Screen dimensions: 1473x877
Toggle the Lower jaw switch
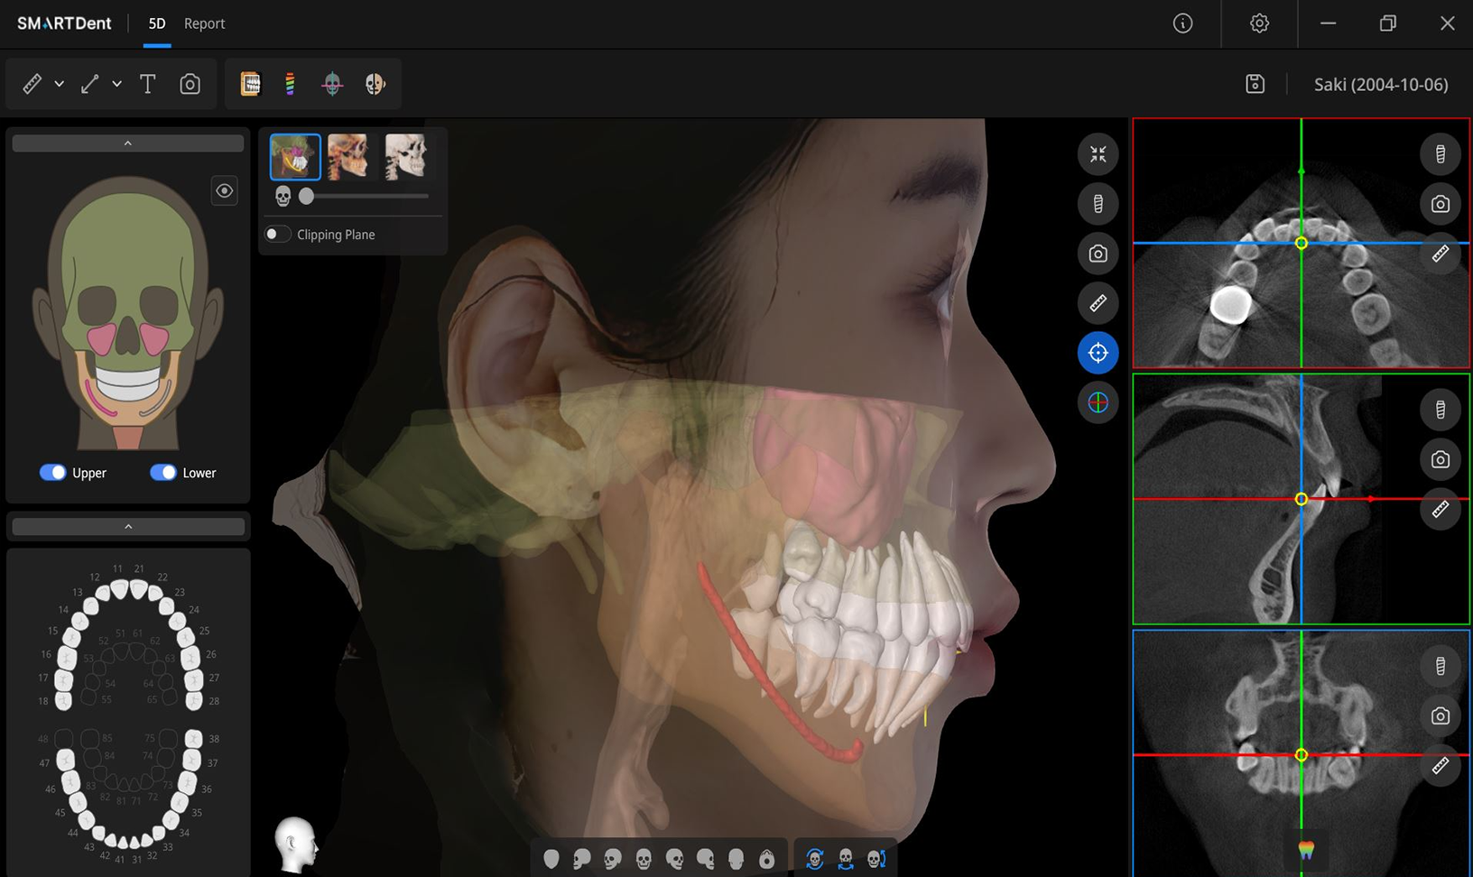point(163,473)
